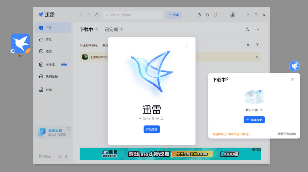Image resolution: width=308 pixels, height=172 pixels.
Task: Click 查看已完成(0) link
Action: point(287,134)
